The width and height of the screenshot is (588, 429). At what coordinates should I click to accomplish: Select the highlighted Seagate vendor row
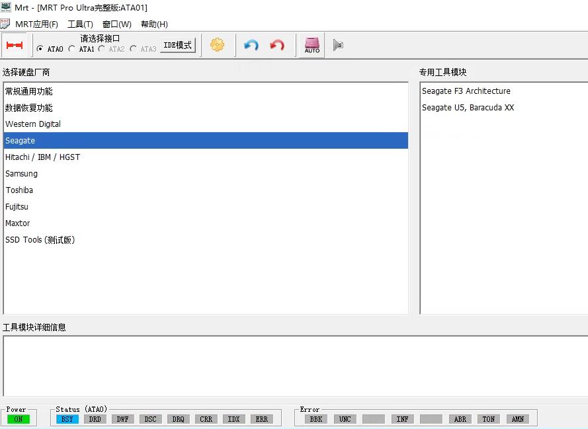pos(206,141)
